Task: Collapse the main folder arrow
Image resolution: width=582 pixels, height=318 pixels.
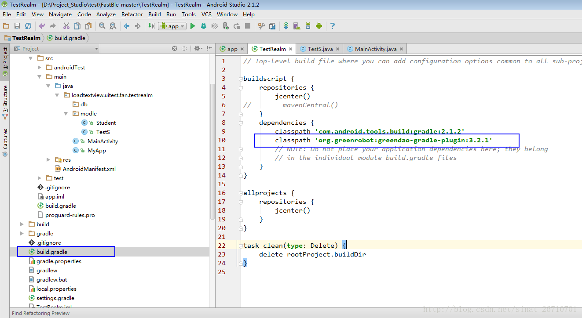Action: point(40,76)
